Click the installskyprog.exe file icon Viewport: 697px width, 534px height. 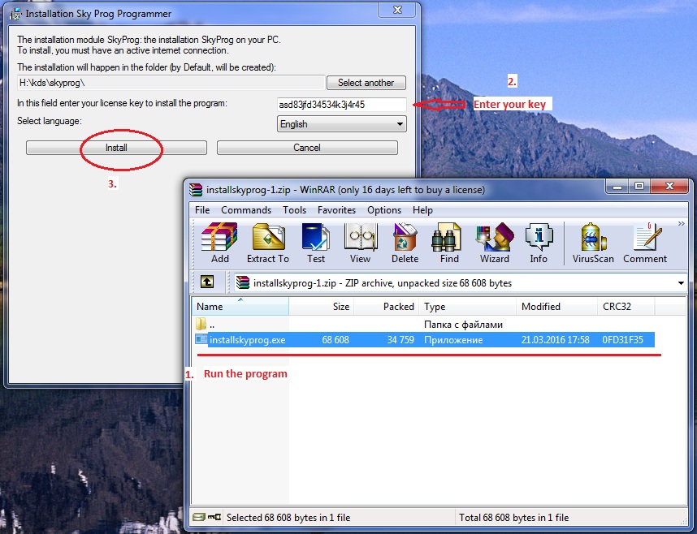(201, 339)
